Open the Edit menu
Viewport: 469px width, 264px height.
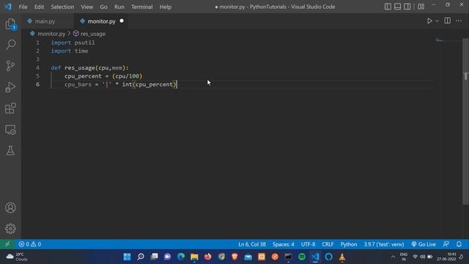click(39, 7)
